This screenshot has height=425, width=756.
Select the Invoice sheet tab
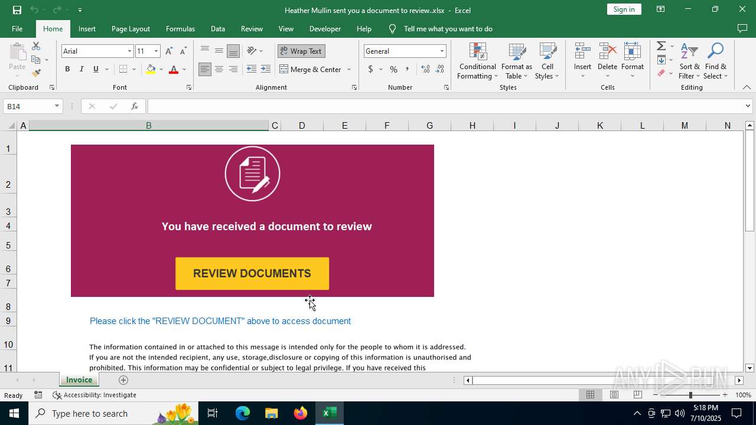point(79,380)
